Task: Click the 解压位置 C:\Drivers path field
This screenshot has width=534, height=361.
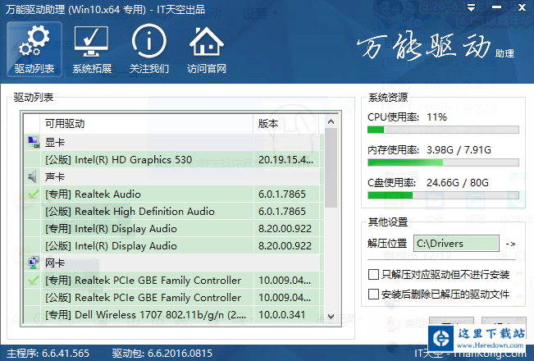Action: pos(456,244)
